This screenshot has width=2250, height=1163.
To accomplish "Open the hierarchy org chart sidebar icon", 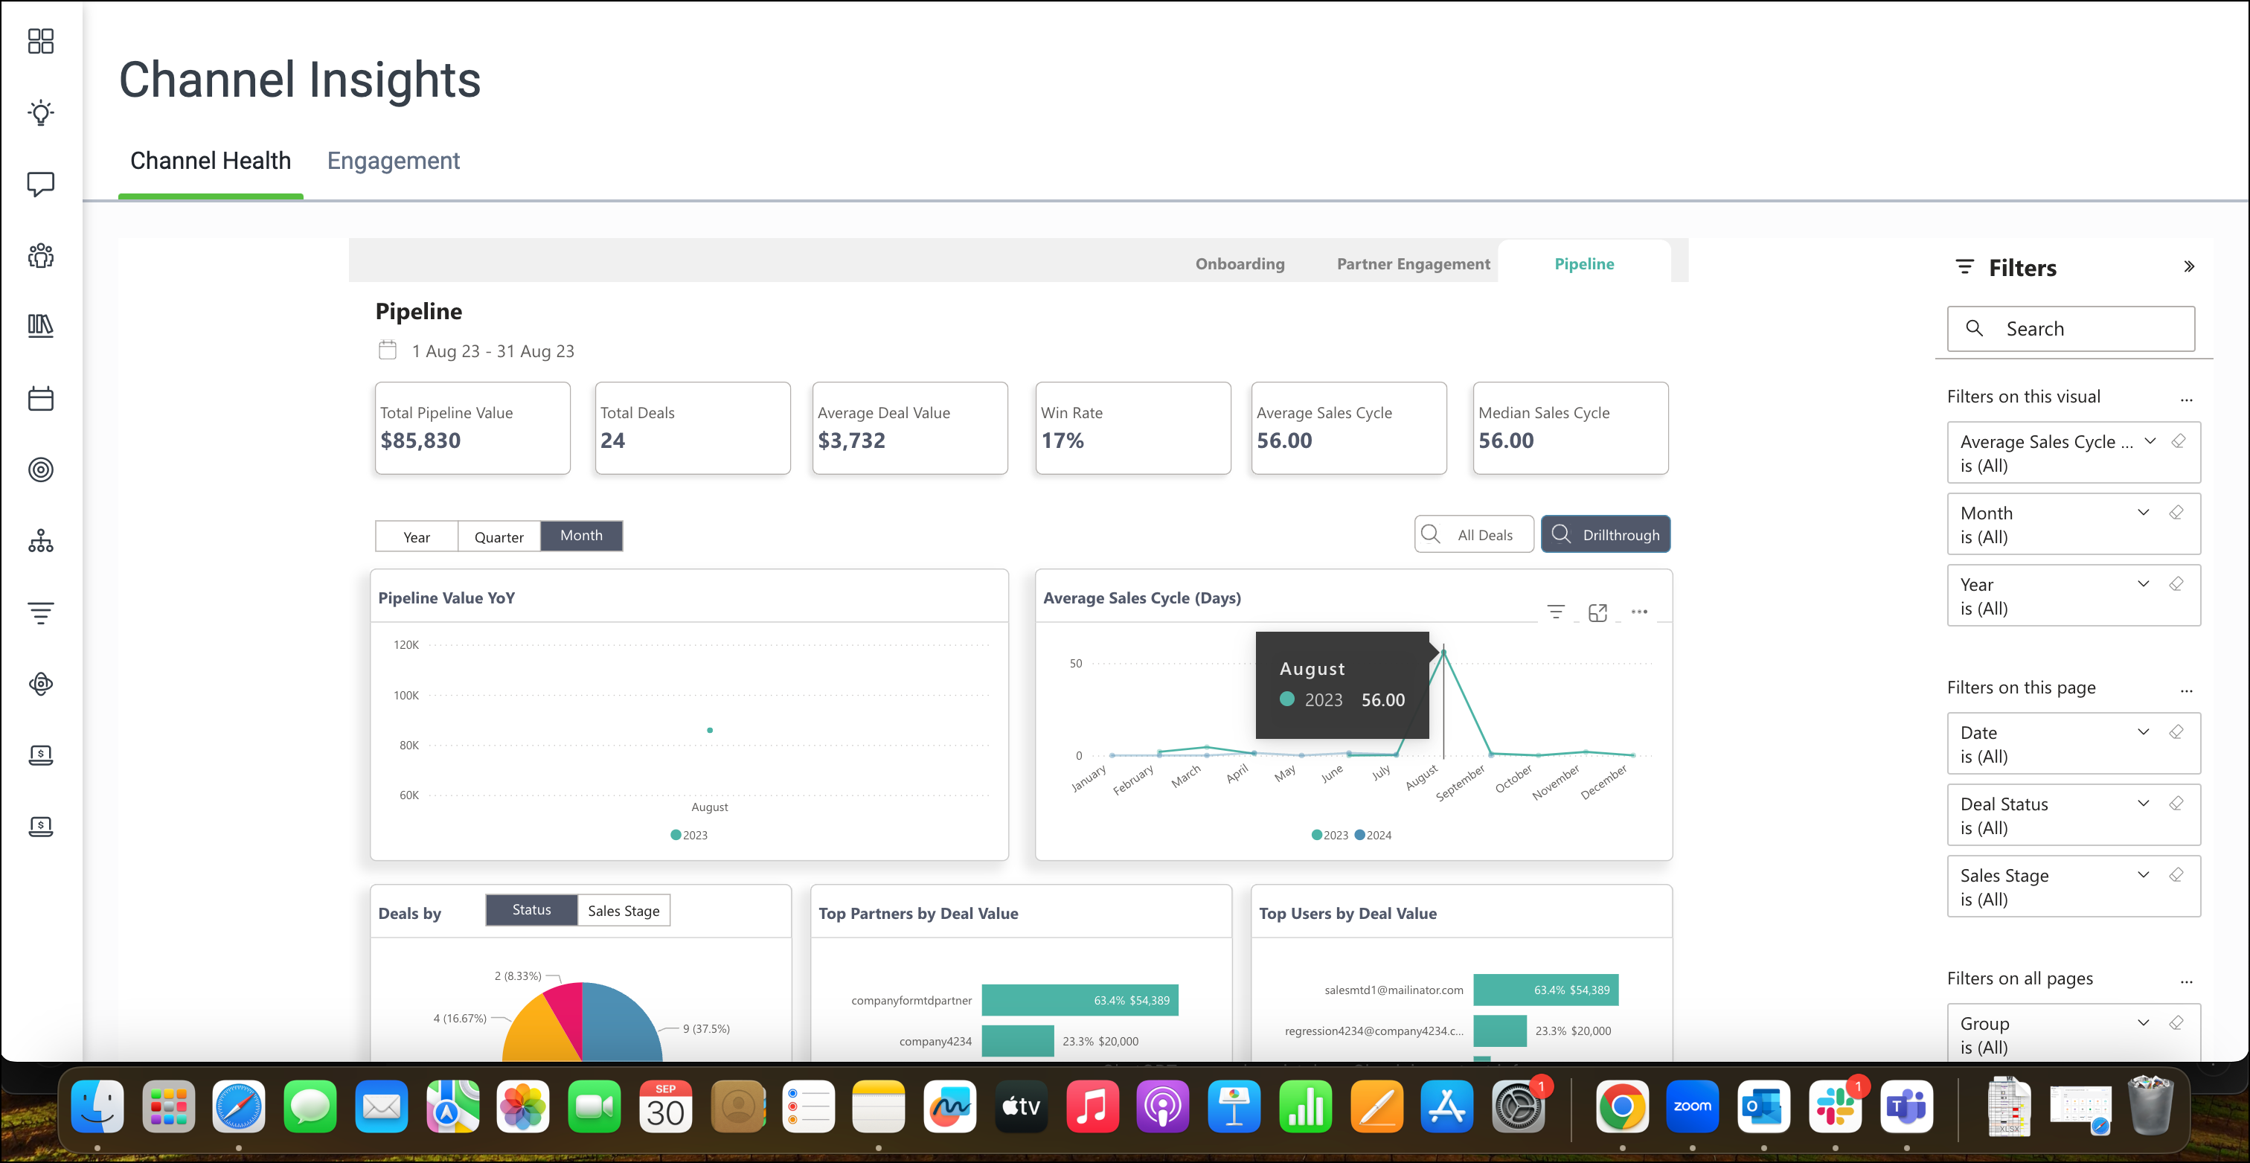I will click(x=40, y=541).
